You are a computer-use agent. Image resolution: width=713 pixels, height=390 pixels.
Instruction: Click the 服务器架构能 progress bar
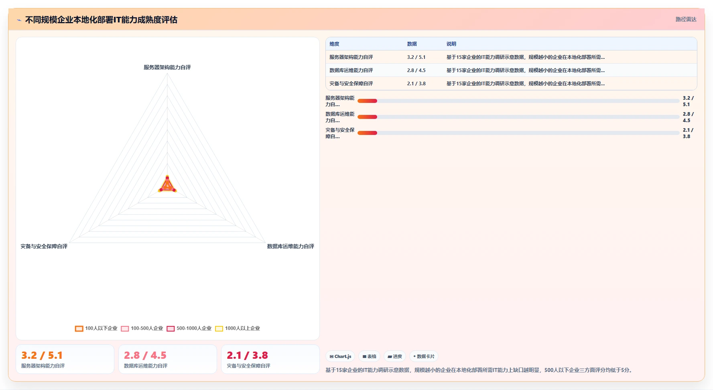click(x=518, y=101)
